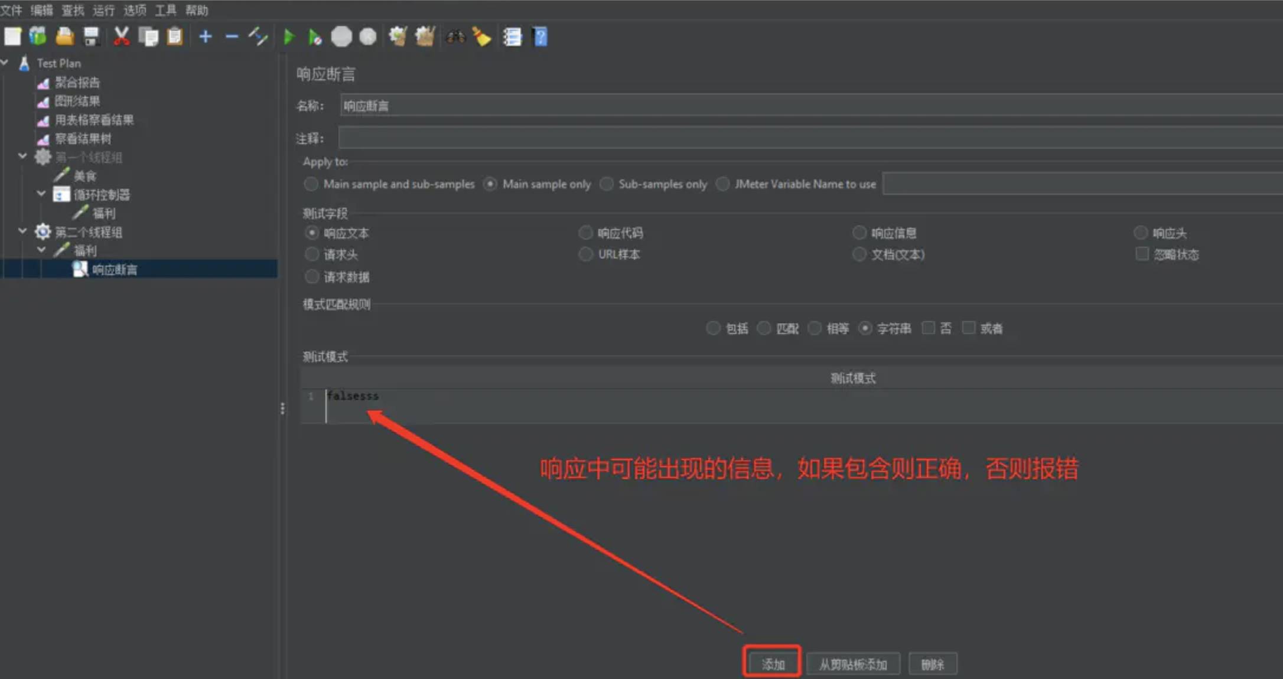
Task: Select the 响应代码 radio button
Action: [x=585, y=233]
